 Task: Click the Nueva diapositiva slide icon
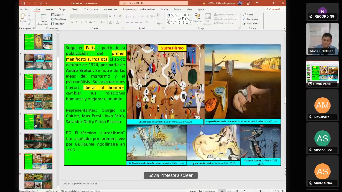pos(44,16)
